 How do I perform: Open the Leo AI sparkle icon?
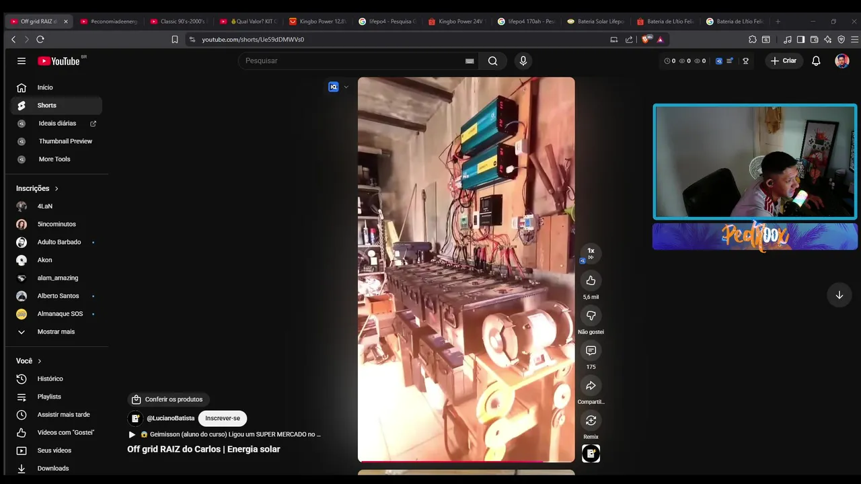[827, 40]
